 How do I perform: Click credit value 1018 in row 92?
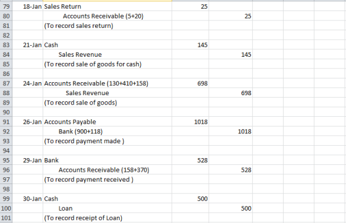pyautogui.click(x=230, y=132)
